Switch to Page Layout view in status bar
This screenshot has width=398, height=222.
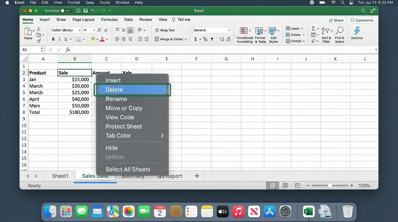(x=285, y=186)
